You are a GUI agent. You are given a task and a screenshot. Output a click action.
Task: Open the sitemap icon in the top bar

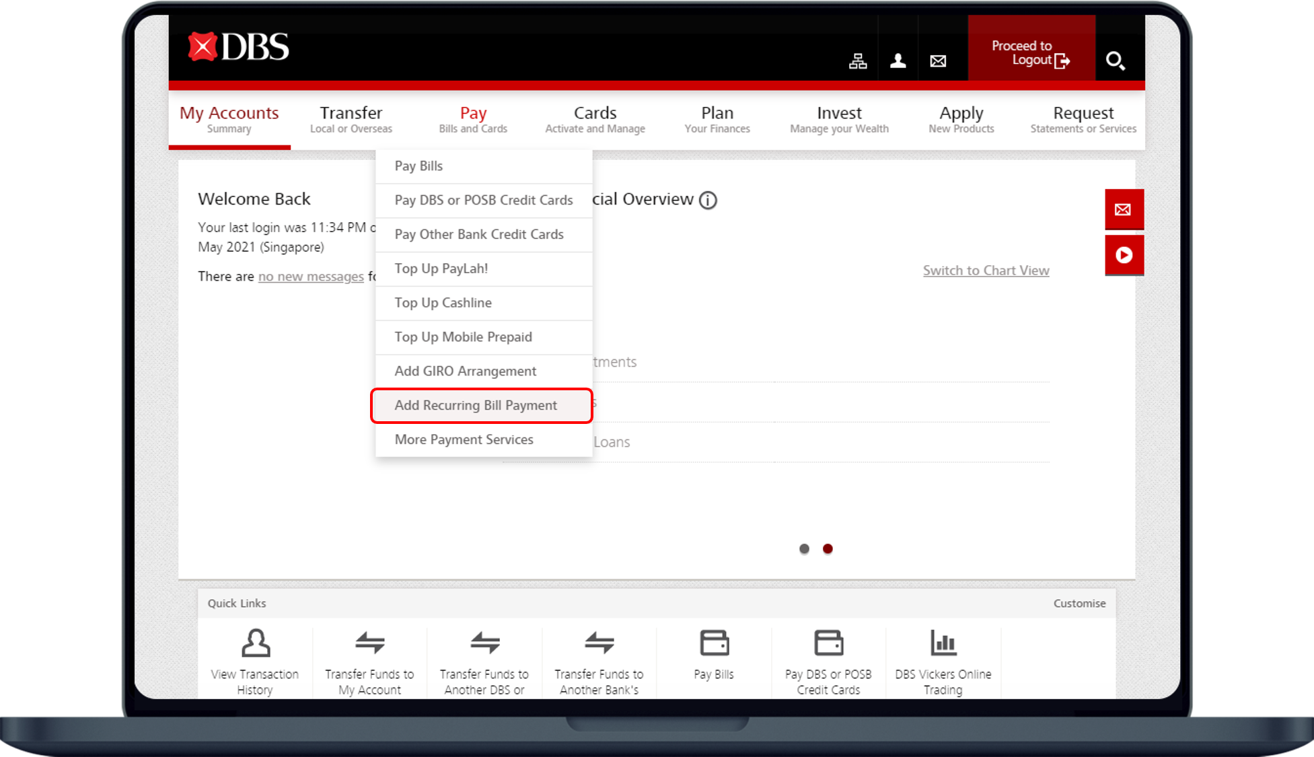coord(858,61)
